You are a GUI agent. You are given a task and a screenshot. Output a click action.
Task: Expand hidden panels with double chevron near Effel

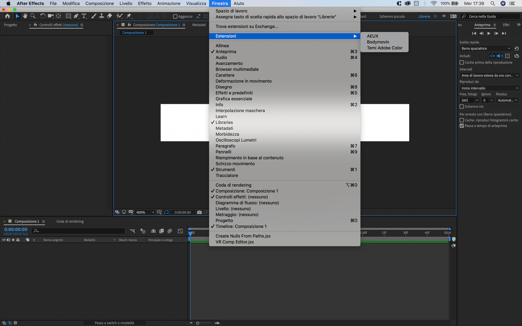[x=519, y=24]
